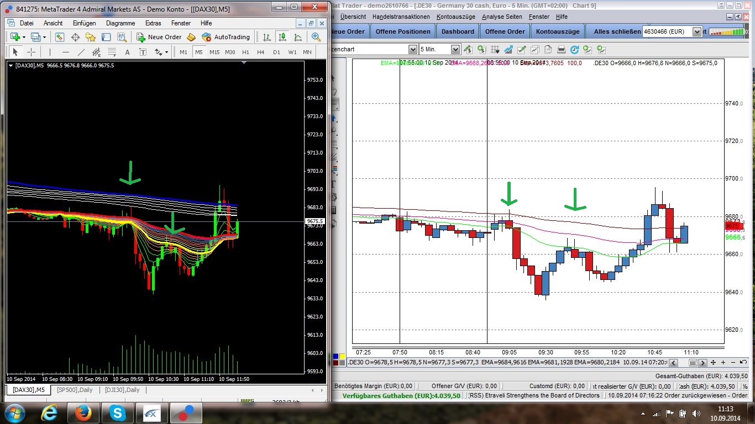Click the Offene Order button

(505, 31)
